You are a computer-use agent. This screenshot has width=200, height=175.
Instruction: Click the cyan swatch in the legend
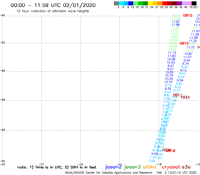pyautogui.click(x=121, y=3)
